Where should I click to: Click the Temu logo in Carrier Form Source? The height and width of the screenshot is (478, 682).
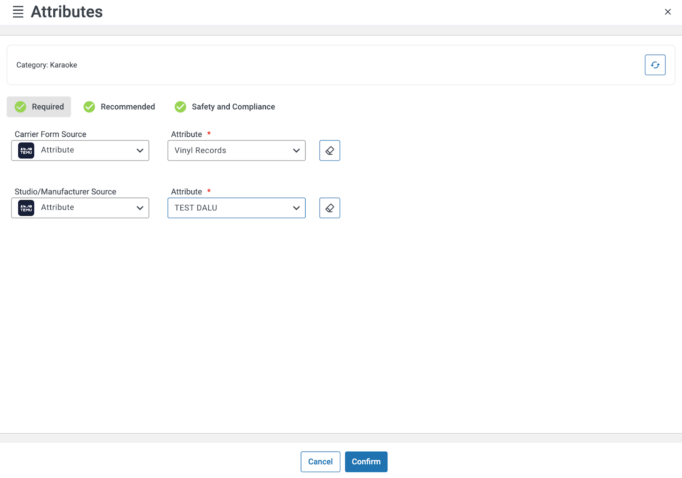[x=26, y=150]
